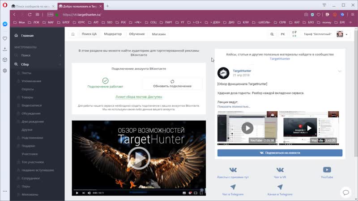Reload the current page

tap(30, 15)
